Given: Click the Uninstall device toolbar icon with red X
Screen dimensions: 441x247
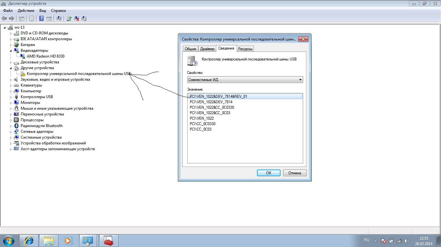Looking at the screenshot, I should (77, 19).
